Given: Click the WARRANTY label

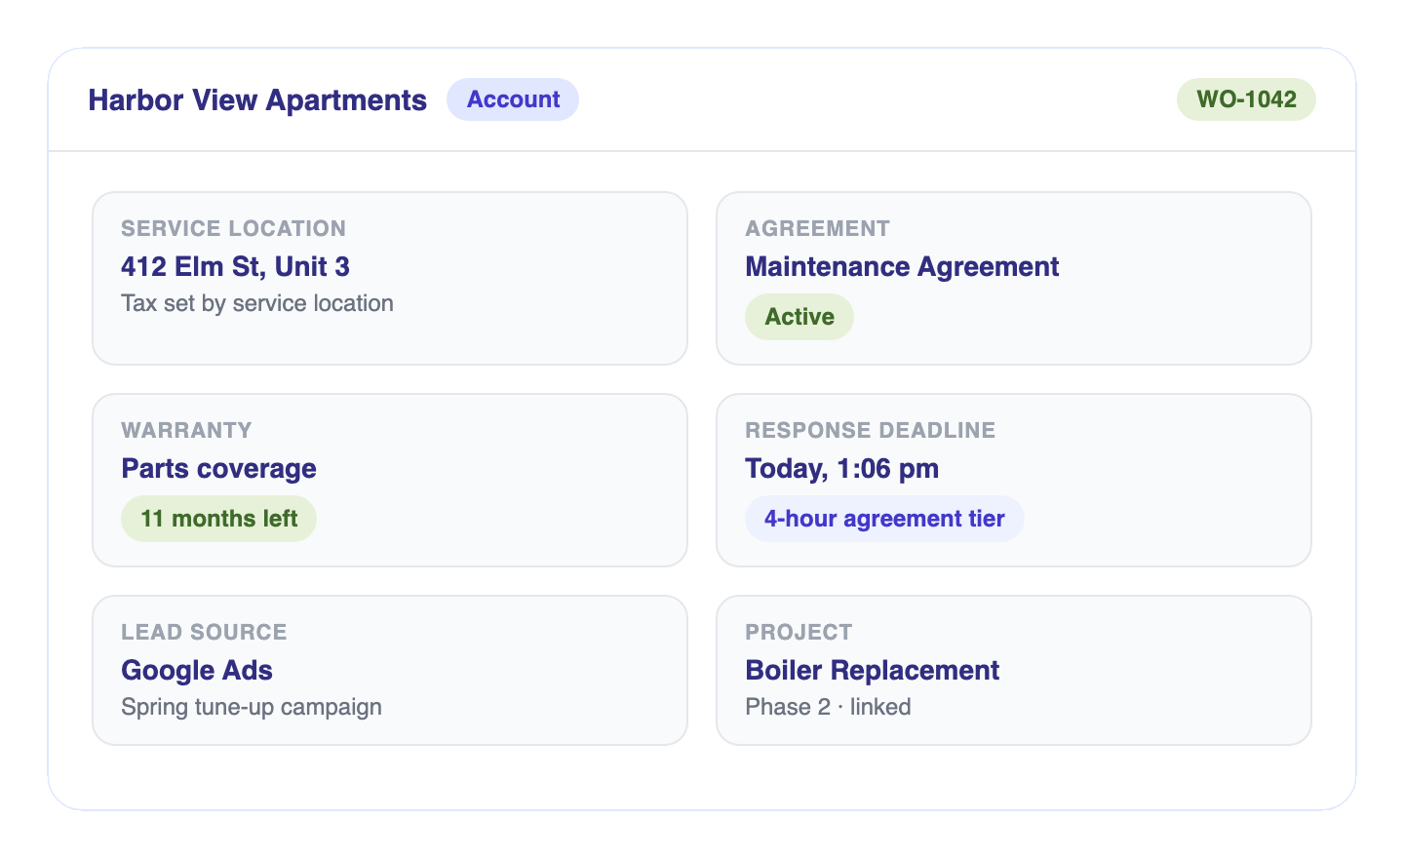Looking at the screenshot, I should click(x=186, y=430).
